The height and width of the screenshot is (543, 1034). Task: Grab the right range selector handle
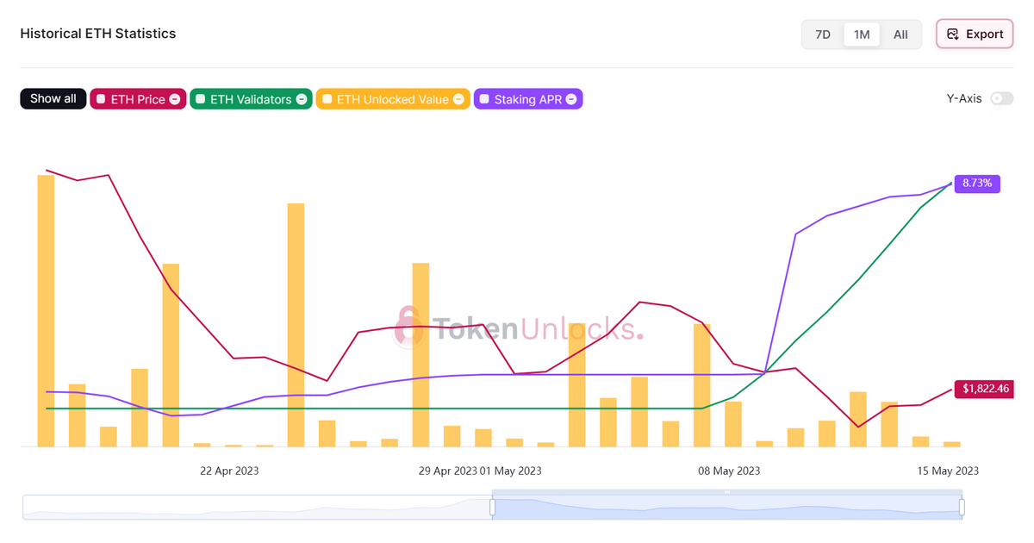point(961,508)
